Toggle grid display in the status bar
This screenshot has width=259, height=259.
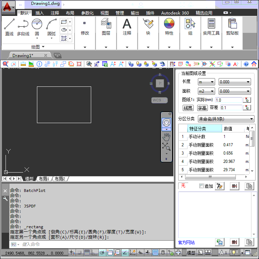point(87,252)
